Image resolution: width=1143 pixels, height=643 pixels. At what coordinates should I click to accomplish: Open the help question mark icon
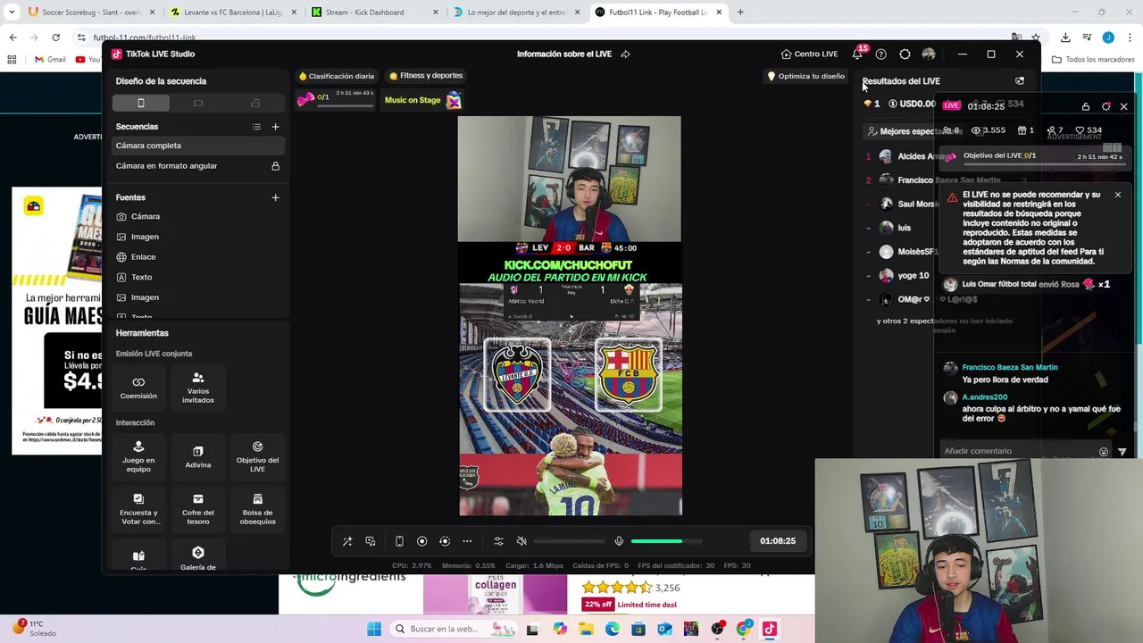pos(880,54)
